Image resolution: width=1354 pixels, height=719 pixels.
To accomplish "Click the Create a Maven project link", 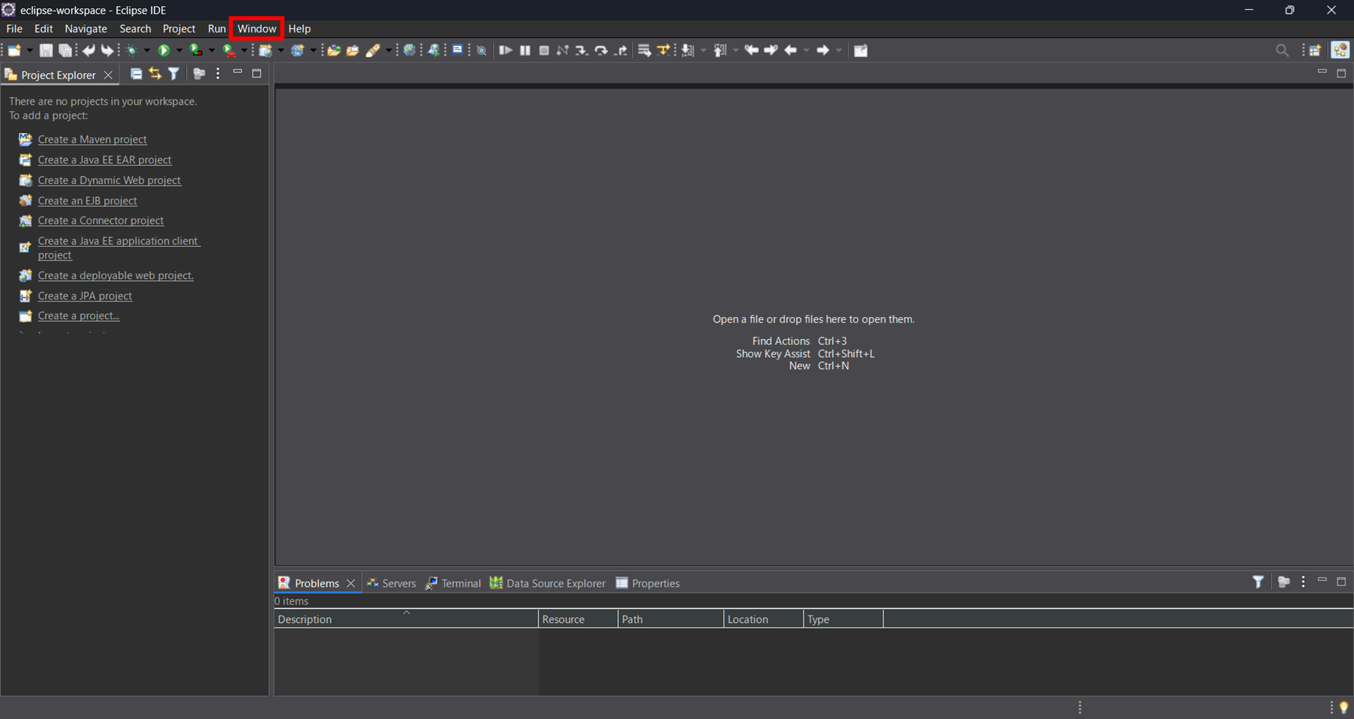I will (x=92, y=139).
